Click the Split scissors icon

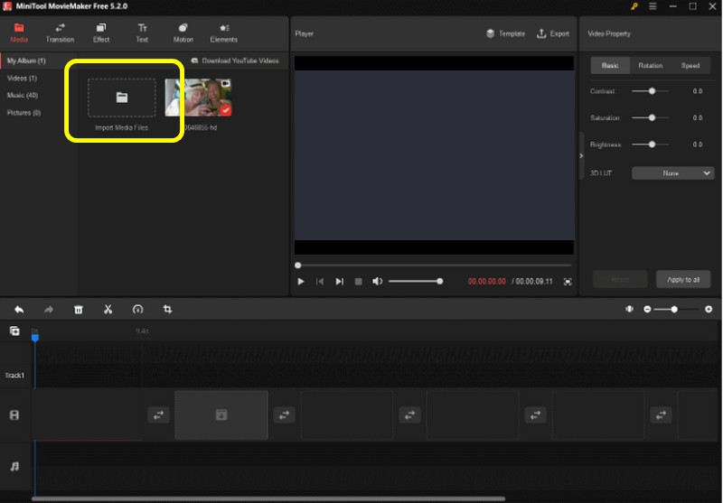point(108,310)
